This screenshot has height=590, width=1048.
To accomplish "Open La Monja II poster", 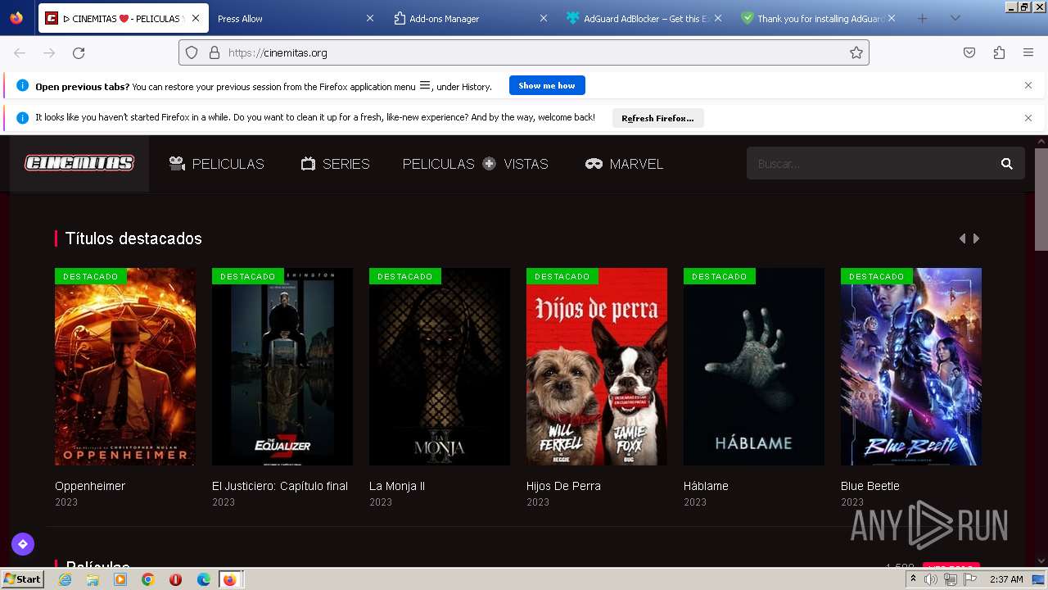I will 440,367.
